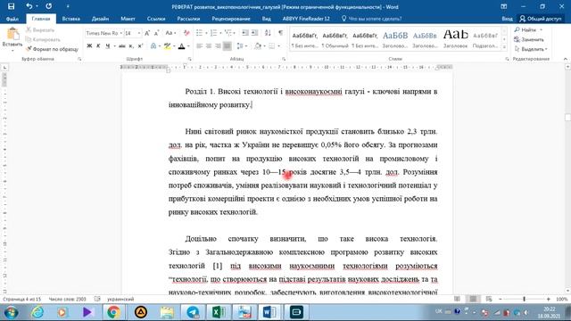This screenshot has height=321, width=571.
Task: Increase font size with the larger A icon
Action: pyautogui.click(x=147, y=33)
